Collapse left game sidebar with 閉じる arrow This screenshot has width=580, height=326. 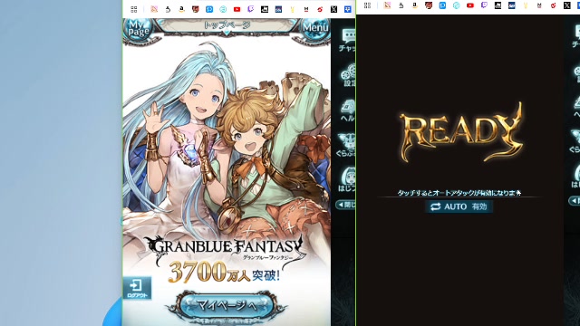[x=345, y=205]
